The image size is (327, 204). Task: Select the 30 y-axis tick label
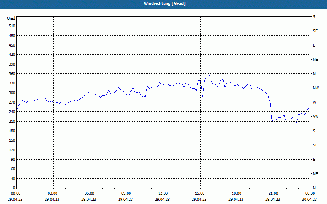[13, 178]
